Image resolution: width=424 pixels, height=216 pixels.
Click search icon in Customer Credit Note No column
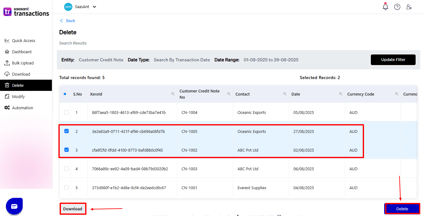click(x=229, y=94)
